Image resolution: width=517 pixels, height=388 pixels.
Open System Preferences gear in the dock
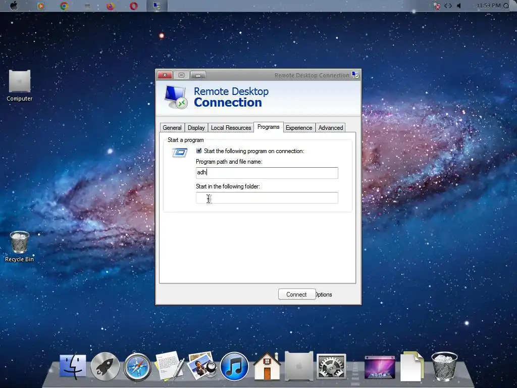tap(331, 366)
